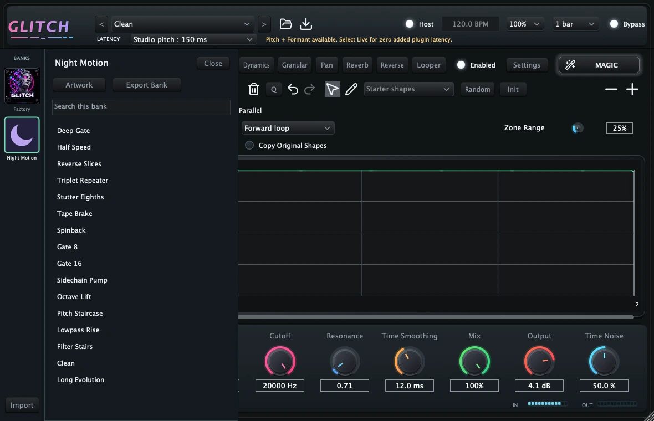Redo the last undone edit
The height and width of the screenshot is (421, 654).
point(309,89)
